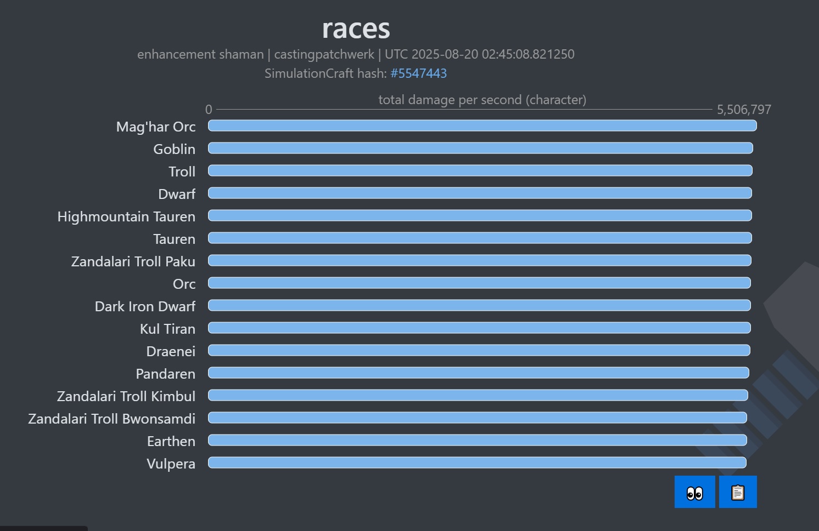Select the Dark Iron Dwarf bar
Screen dimensions: 819x531
pos(479,306)
